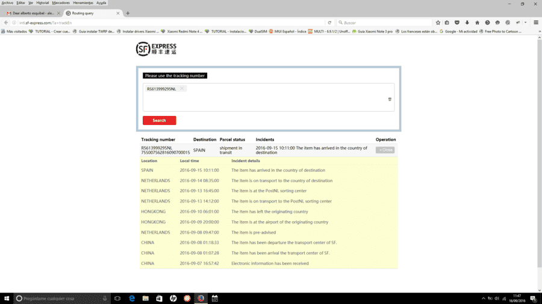Click the SF Express logo
Viewport: 542px width, 304px height.
tap(156, 49)
